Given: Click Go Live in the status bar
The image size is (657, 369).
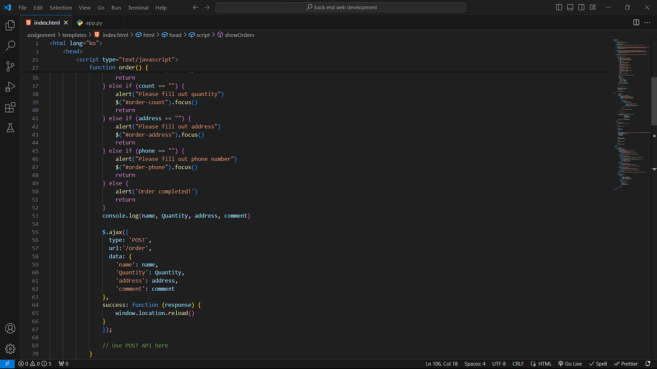Looking at the screenshot, I should pos(570,363).
